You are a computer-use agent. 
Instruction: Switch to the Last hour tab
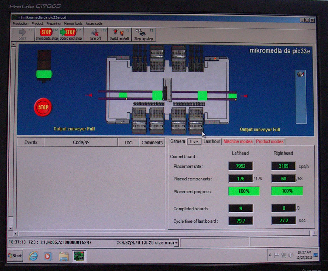(212, 141)
